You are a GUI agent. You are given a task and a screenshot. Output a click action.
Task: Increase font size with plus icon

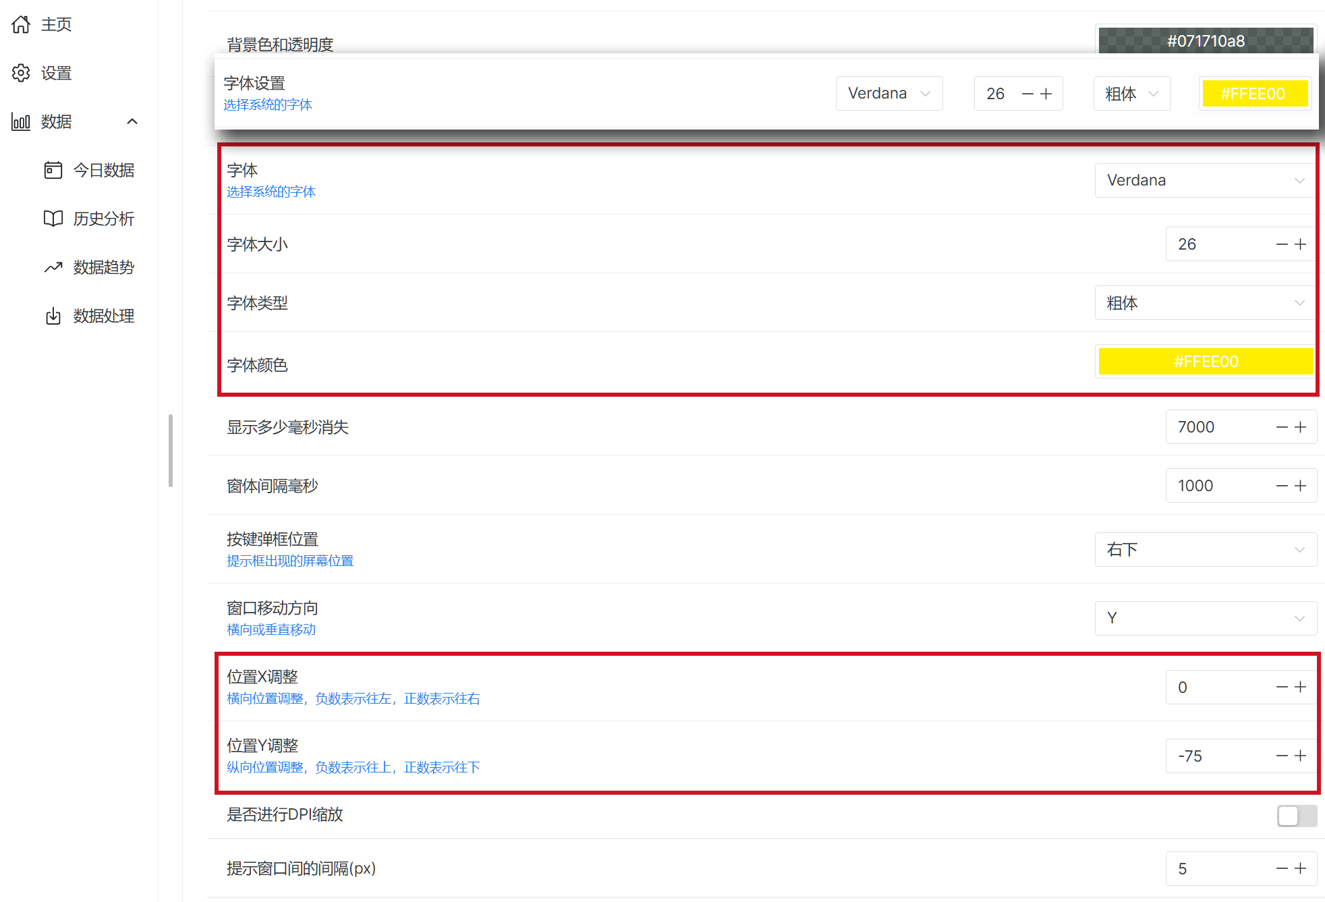[1301, 244]
